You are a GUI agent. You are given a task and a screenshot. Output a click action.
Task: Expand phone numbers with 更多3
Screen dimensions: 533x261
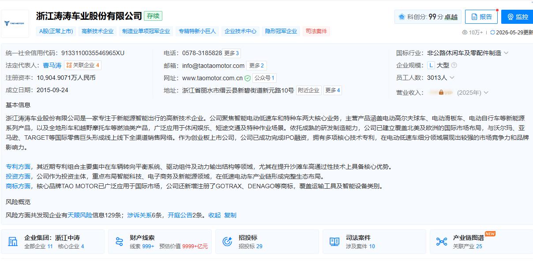coord(232,53)
